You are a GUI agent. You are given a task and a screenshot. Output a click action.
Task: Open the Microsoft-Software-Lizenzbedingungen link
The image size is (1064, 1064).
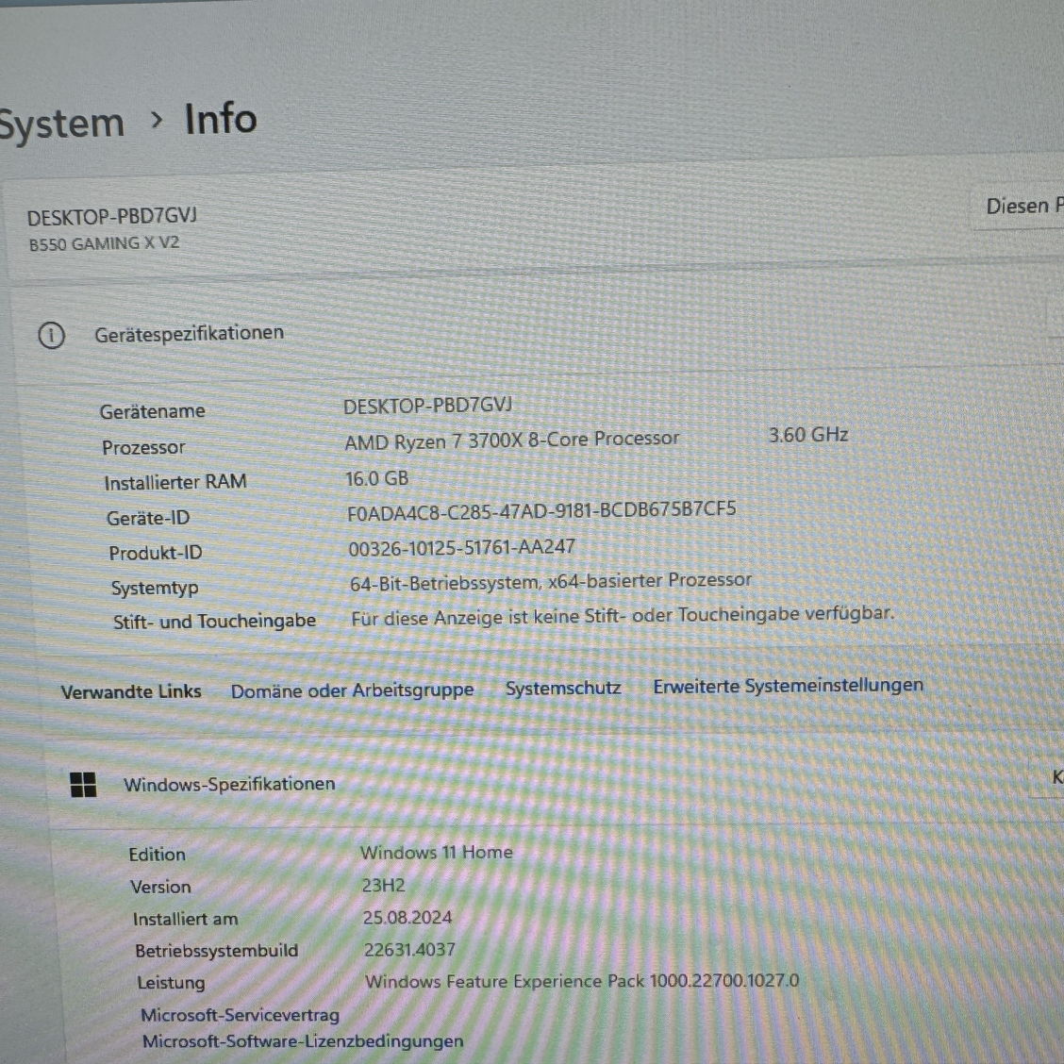pos(303,1041)
